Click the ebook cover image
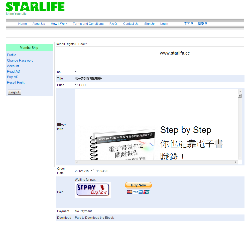This screenshot has height=232, width=246. click(122, 145)
